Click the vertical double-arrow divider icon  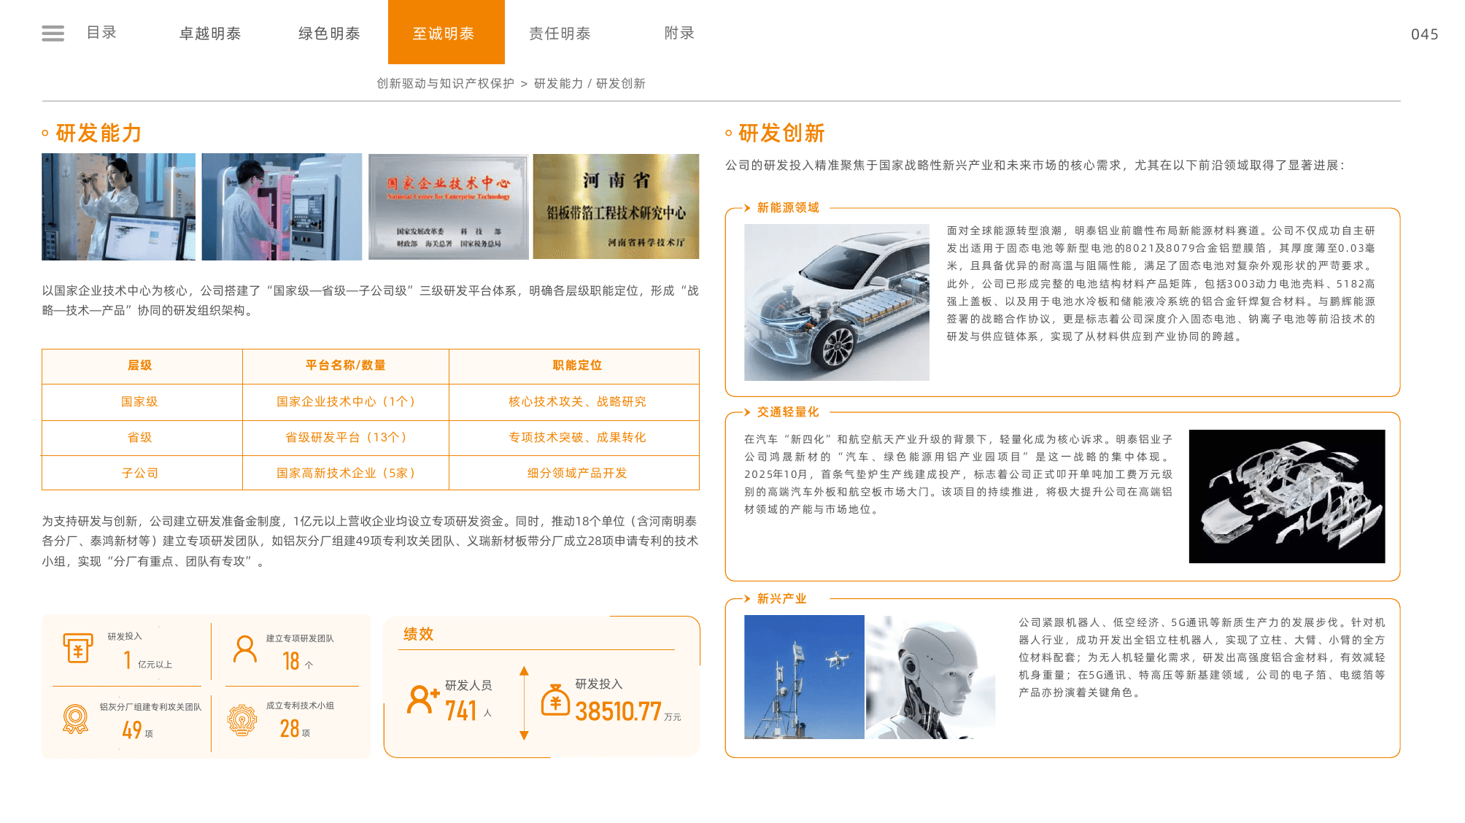(x=524, y=703)
